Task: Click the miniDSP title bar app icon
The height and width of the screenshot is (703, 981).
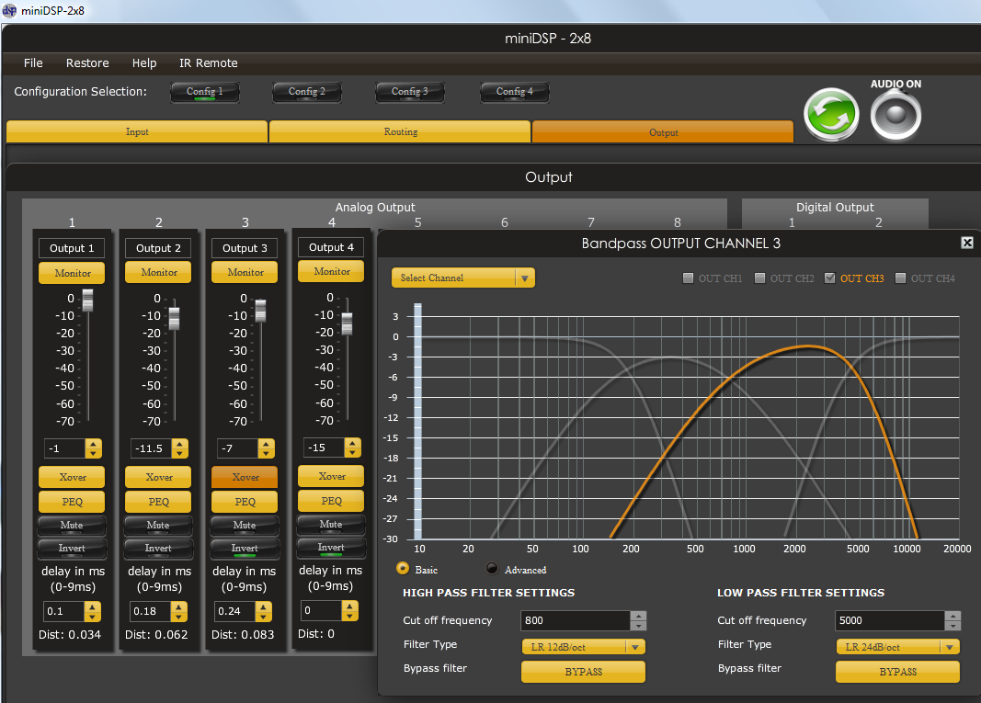Action: coord(9,11)
